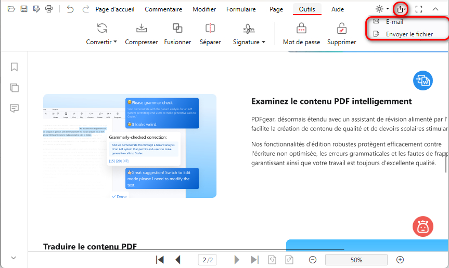Viewport: 449px width, 268px height.
Task: Click the blue convert-to-Word floating button
Action: point(422,81)
